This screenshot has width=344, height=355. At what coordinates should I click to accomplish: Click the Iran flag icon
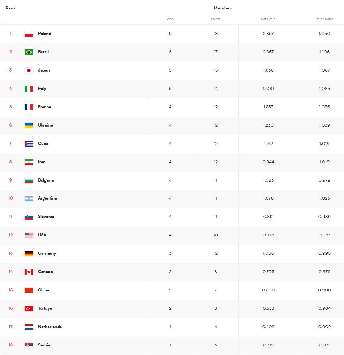tap(29, 162)
